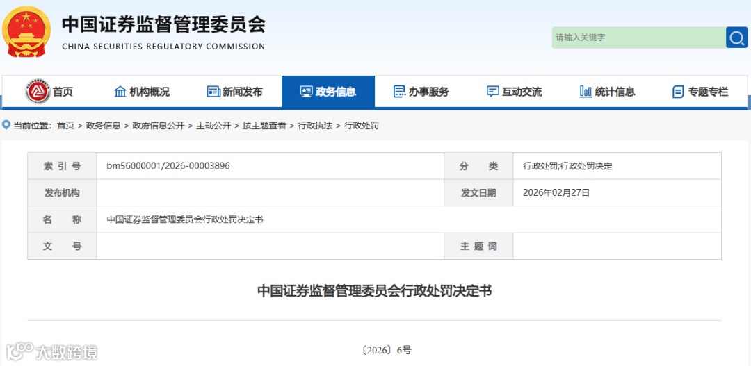Click the 专题专栏 page icon
The height and width of the screenshot is (366, 751).
(x=678, y=92)
